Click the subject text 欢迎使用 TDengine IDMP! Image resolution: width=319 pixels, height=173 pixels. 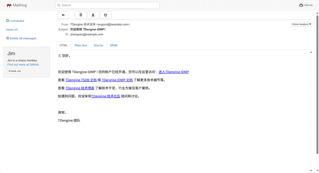click(88, 29)
